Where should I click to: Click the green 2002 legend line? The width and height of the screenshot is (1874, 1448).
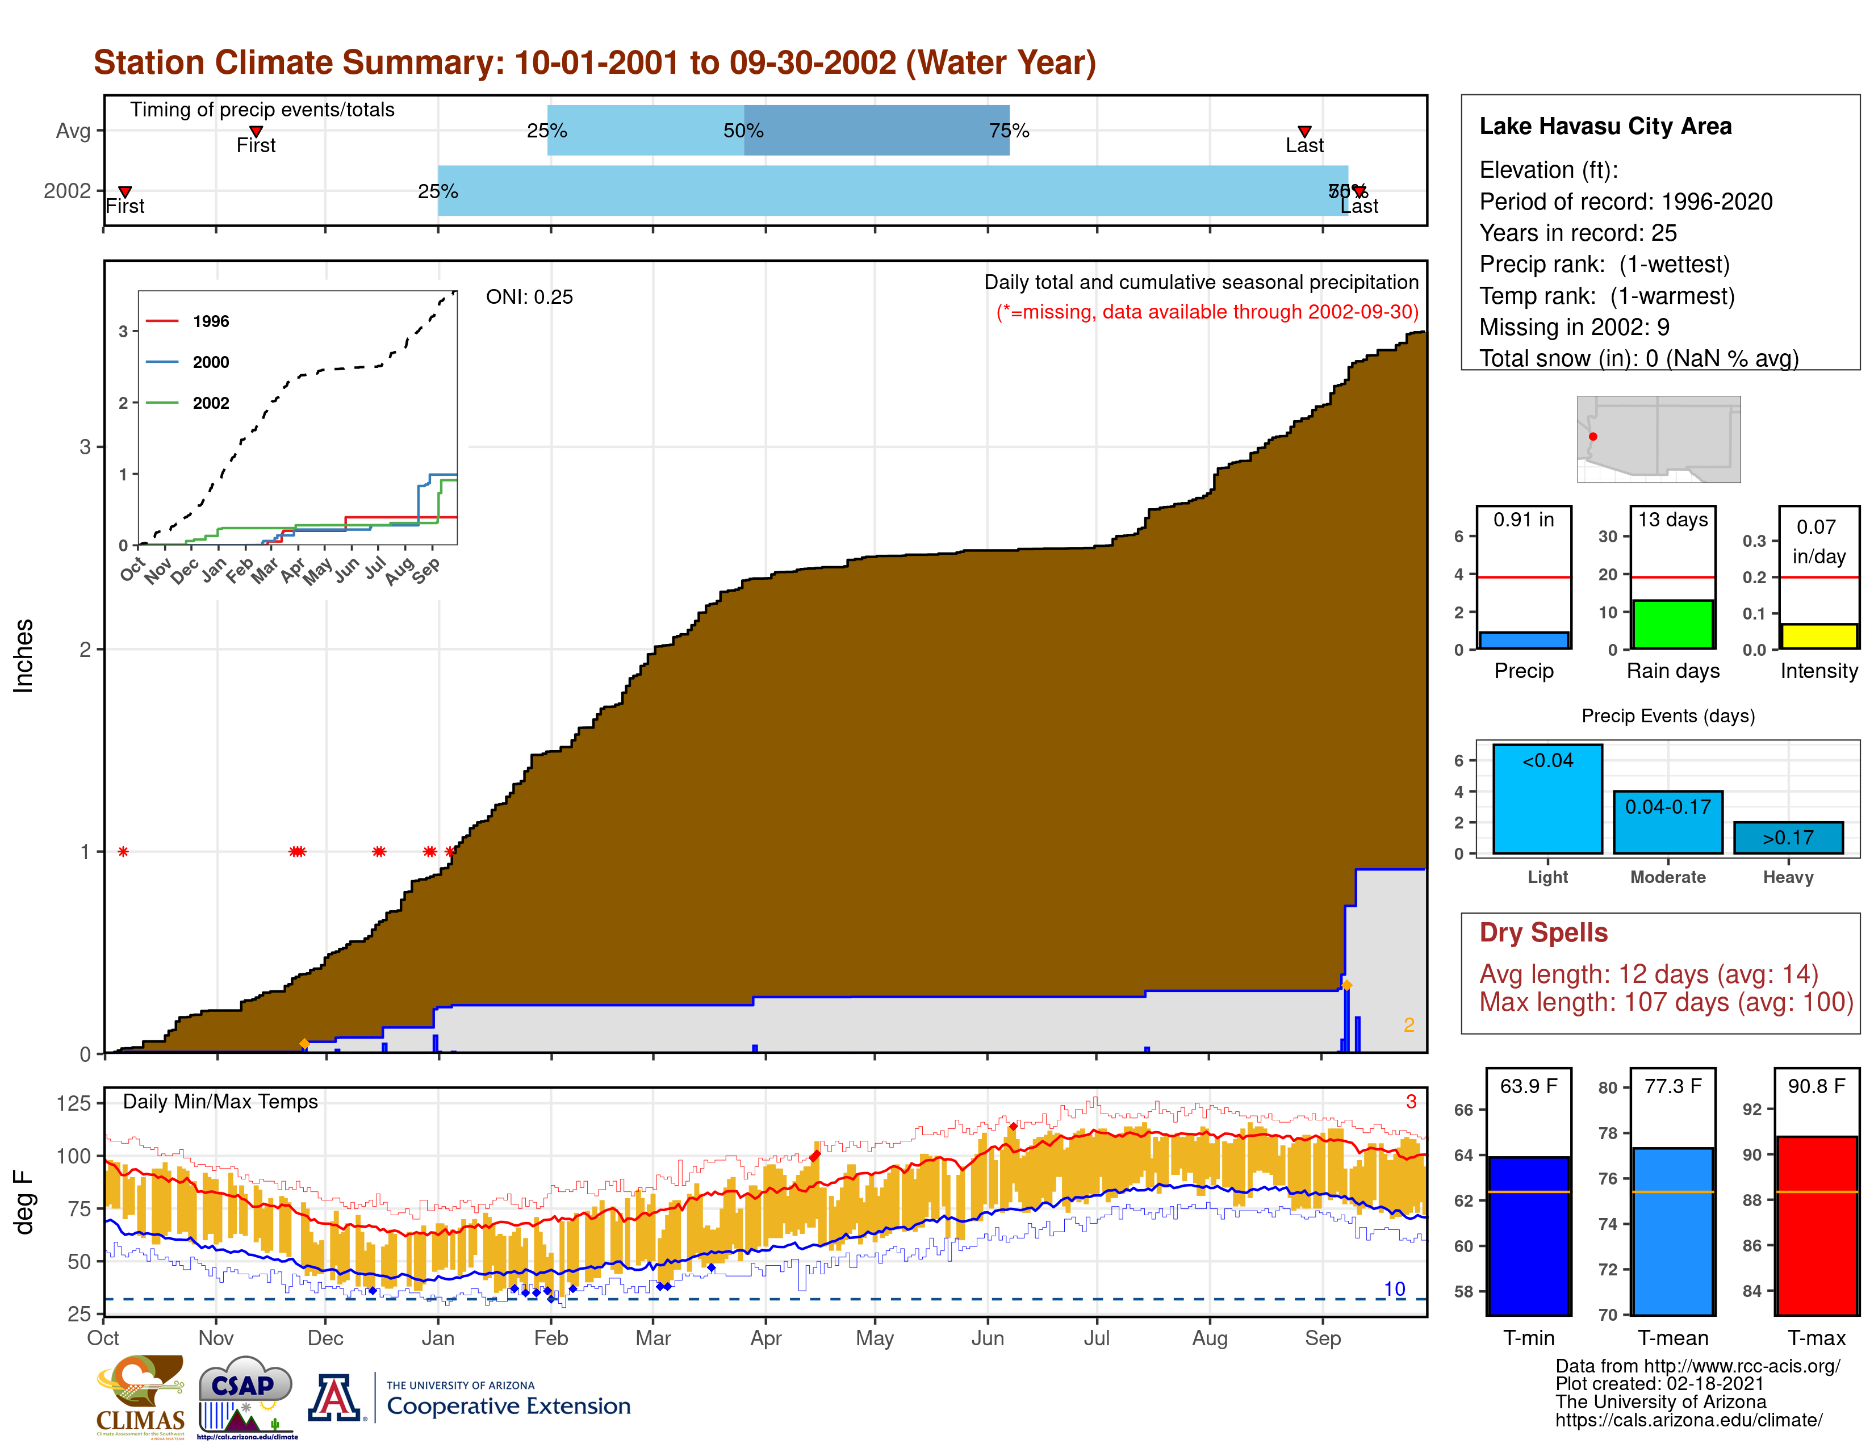[162, 403]
